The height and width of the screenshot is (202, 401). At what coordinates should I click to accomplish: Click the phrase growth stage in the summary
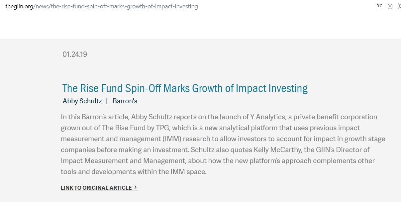(x=365, y=139)
